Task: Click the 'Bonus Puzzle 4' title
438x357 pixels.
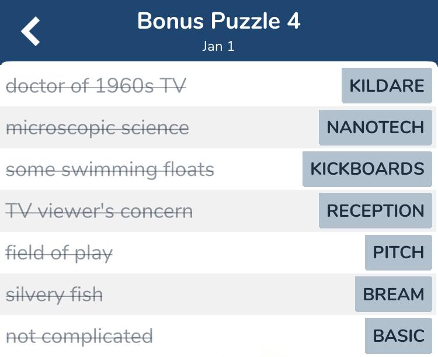Action: click(x=219, y=21)
